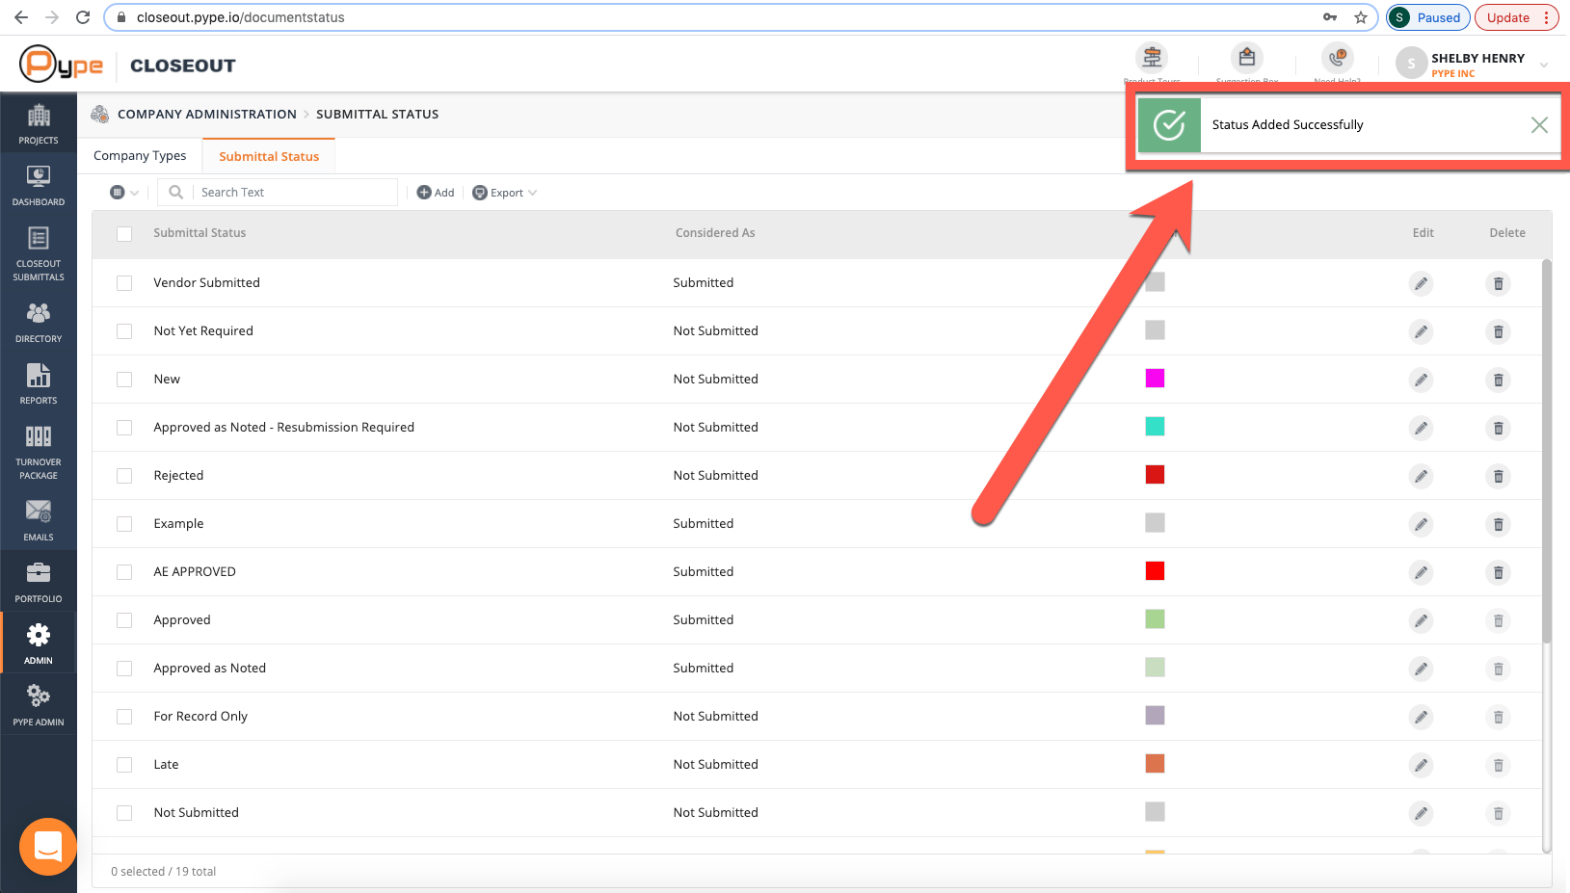The height and width of the screenshot is (893, 1570).
Task: Check the Late row checkbox
Action: [x=124, y=765]
